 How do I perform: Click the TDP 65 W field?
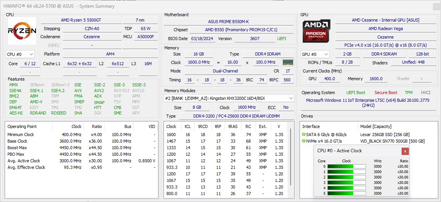[145, 29]
